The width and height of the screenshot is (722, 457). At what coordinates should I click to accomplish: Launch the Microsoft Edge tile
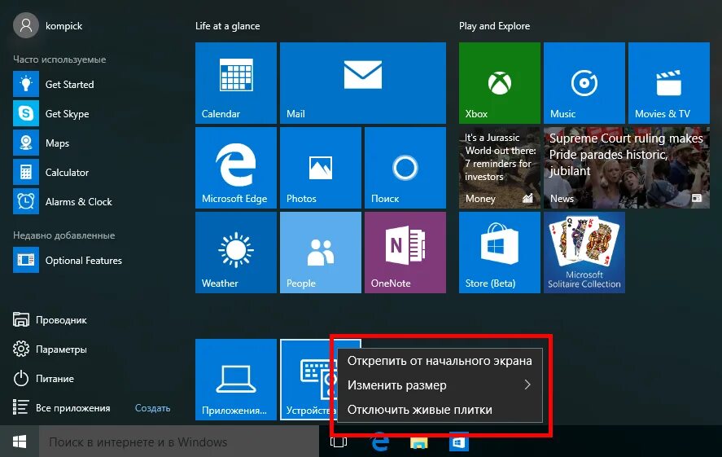coord(236,168)
